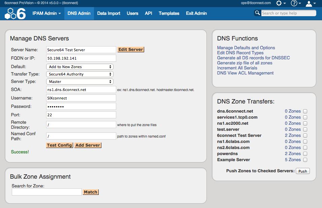Expand the IPAM Admin menu
Viewport: 322px width, 208px height.
pyautogui.click(x=46, y=13)
